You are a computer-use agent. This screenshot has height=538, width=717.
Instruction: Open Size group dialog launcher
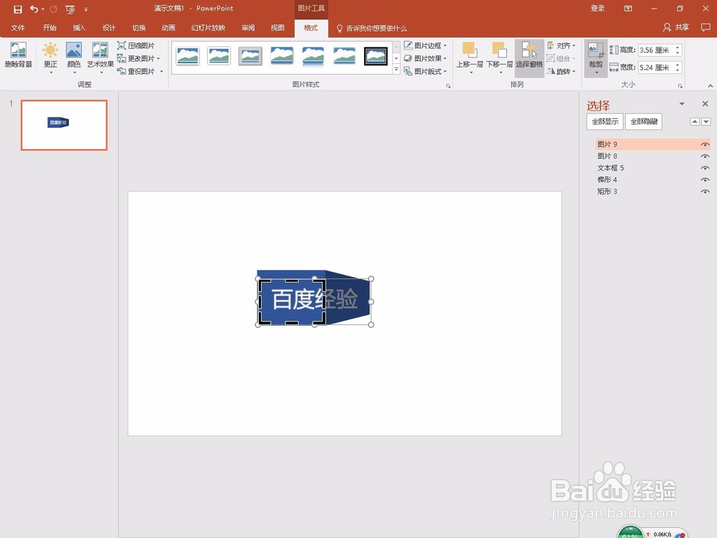(x=680, y=85)
